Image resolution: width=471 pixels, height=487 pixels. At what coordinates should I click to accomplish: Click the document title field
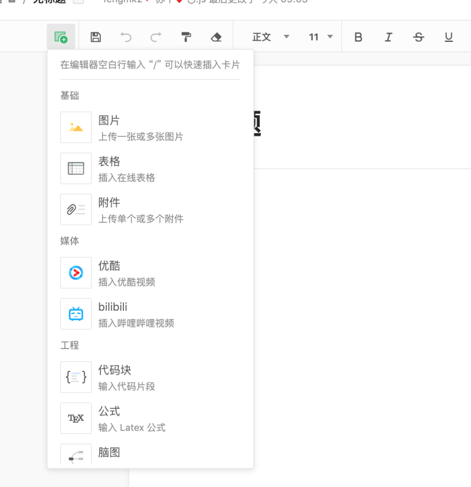coord(354,124)
